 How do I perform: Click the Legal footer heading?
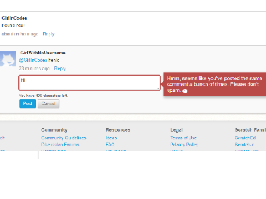[x=176, y=130]
